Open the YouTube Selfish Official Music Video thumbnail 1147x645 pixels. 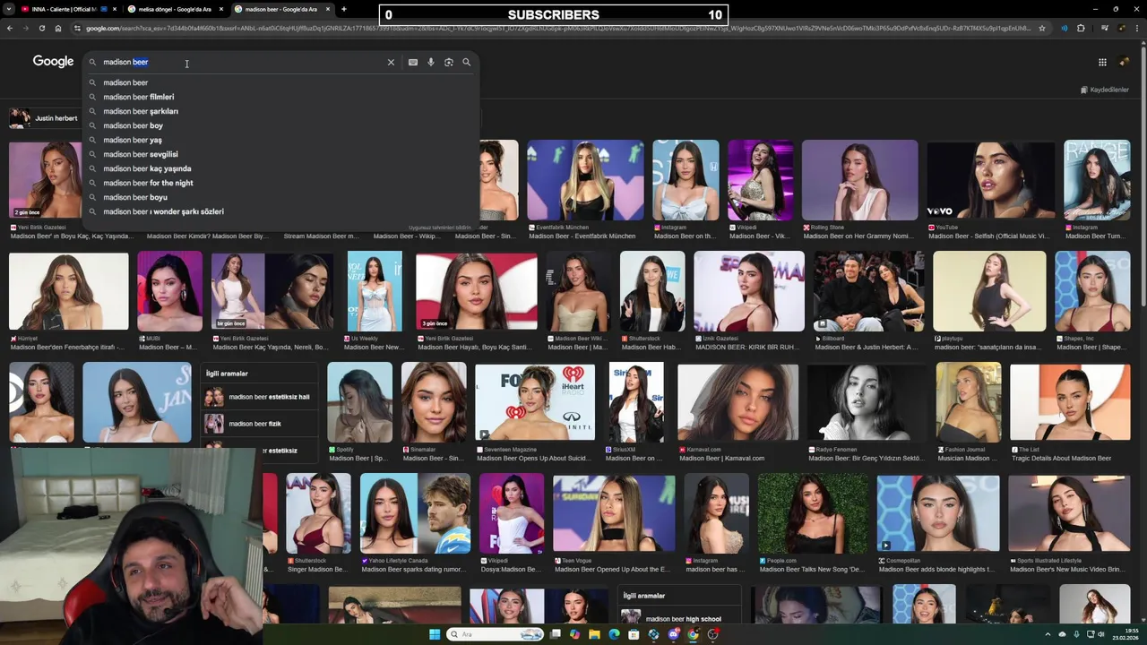(x=990, y=180)
